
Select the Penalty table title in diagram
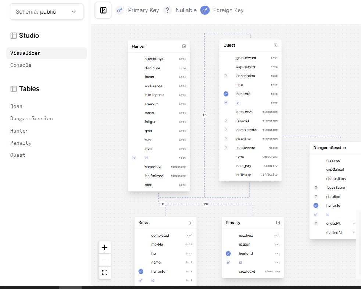[x=233, y=223]
